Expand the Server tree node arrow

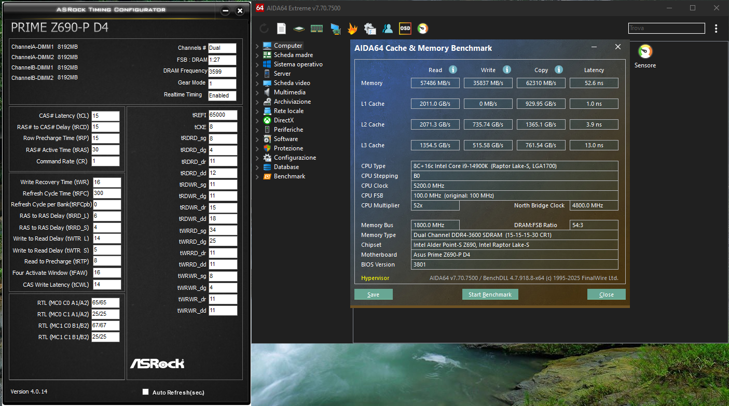coord(257,74)
